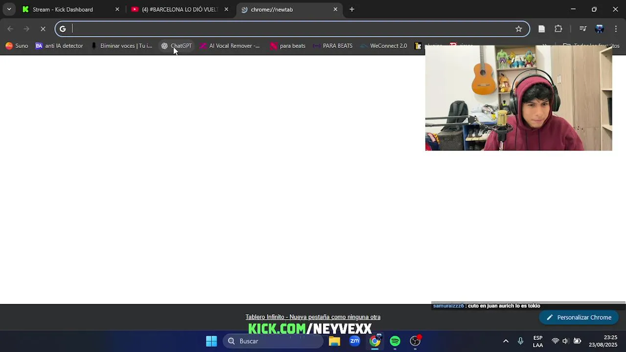Open the para beats bookmark
The image size is (626, 352).
(x=288, y=46)
